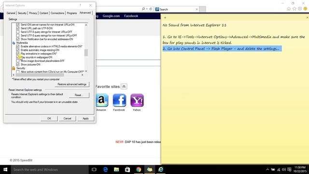Switch to Privacy tab
Viewport: 309px width, 174px height.
click(33, 13)
